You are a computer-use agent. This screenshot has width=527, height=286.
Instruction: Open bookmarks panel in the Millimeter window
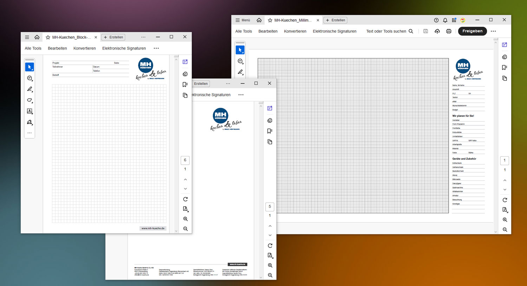coord(505,67)
